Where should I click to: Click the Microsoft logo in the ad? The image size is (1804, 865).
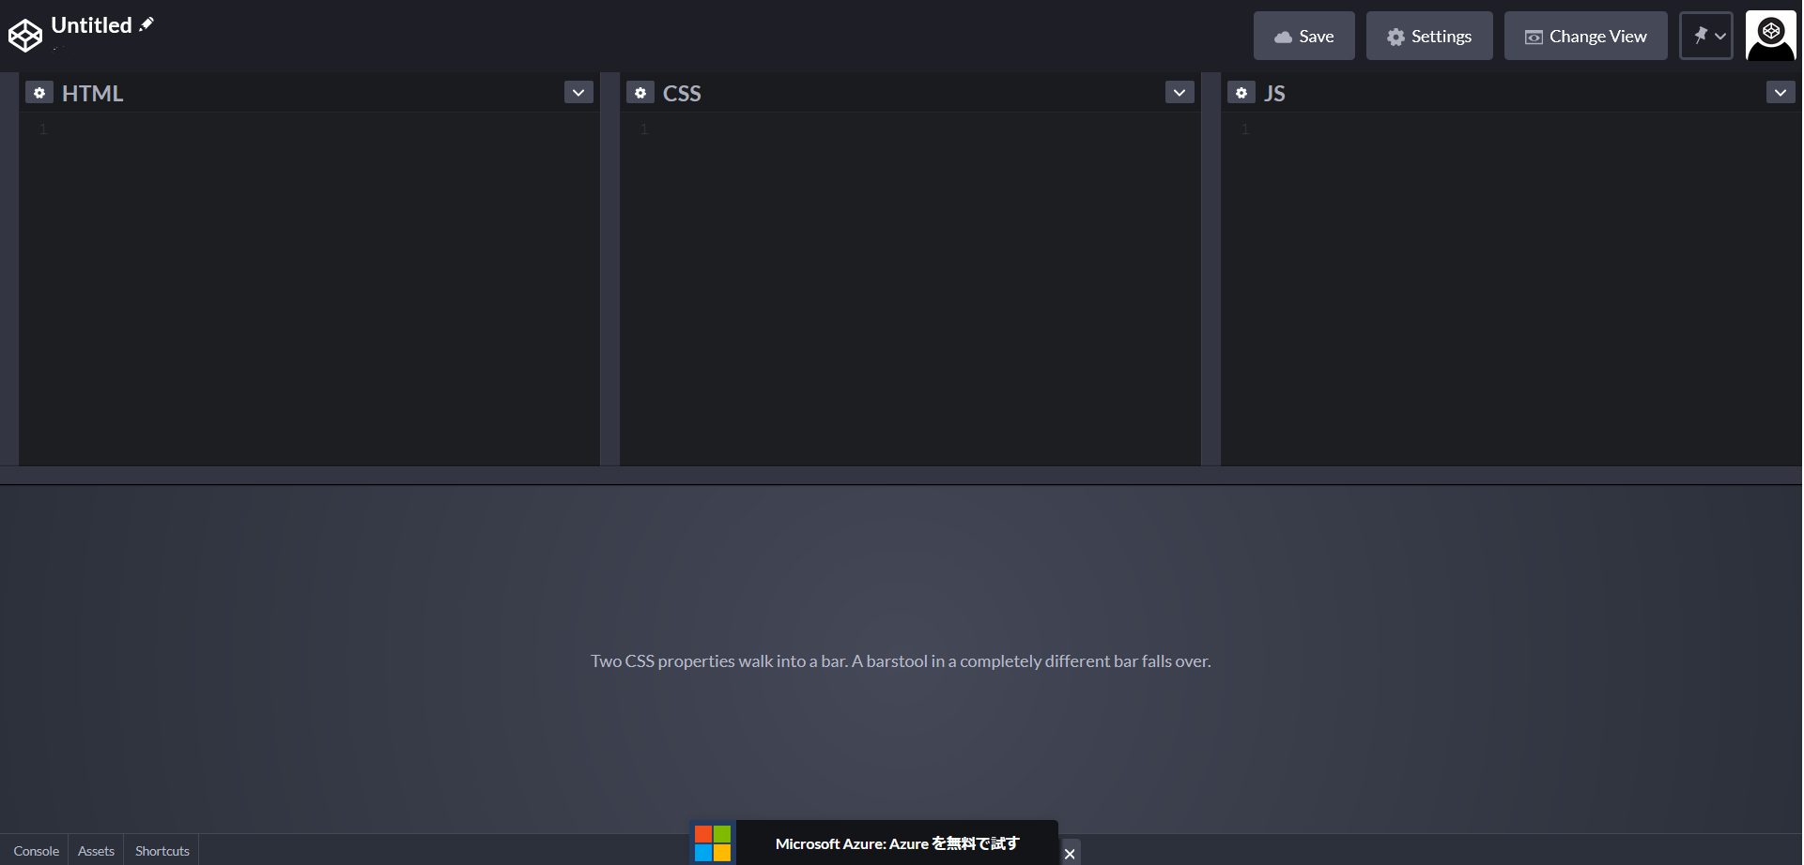[713, 842]
